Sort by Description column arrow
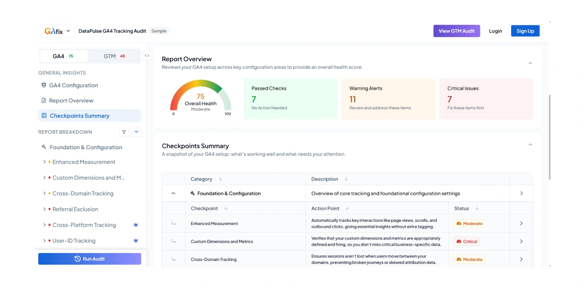 (346, 179)
